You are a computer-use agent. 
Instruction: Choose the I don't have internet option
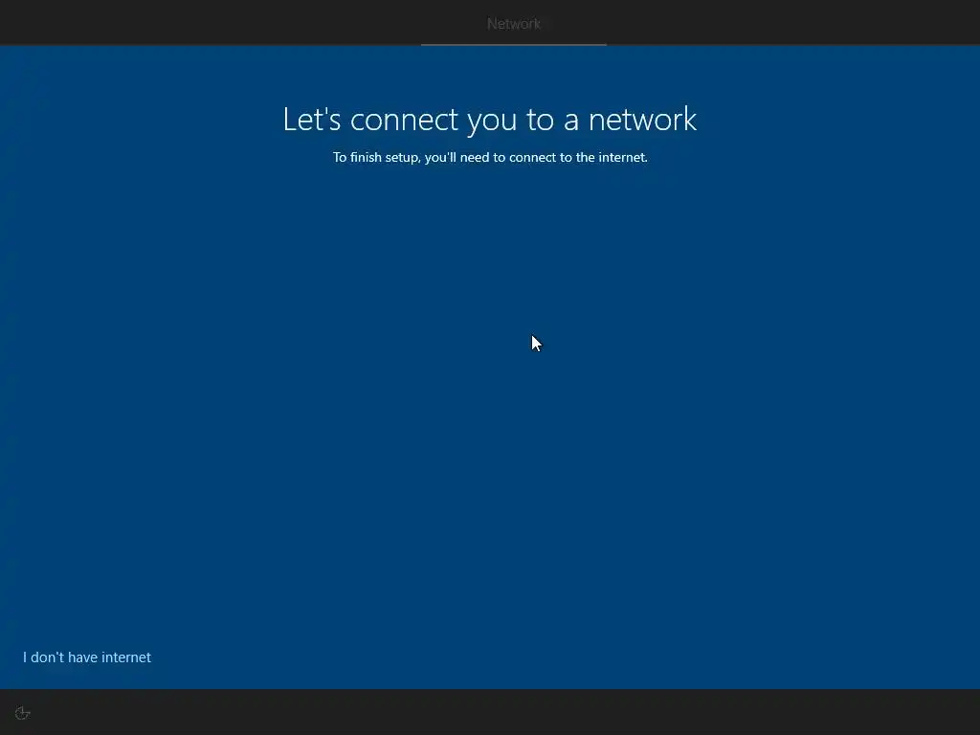pos(87,657)
